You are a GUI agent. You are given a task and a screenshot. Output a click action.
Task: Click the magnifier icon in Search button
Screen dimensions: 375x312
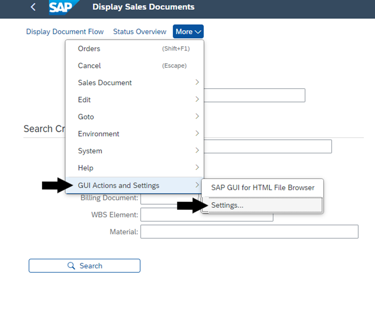71,265
